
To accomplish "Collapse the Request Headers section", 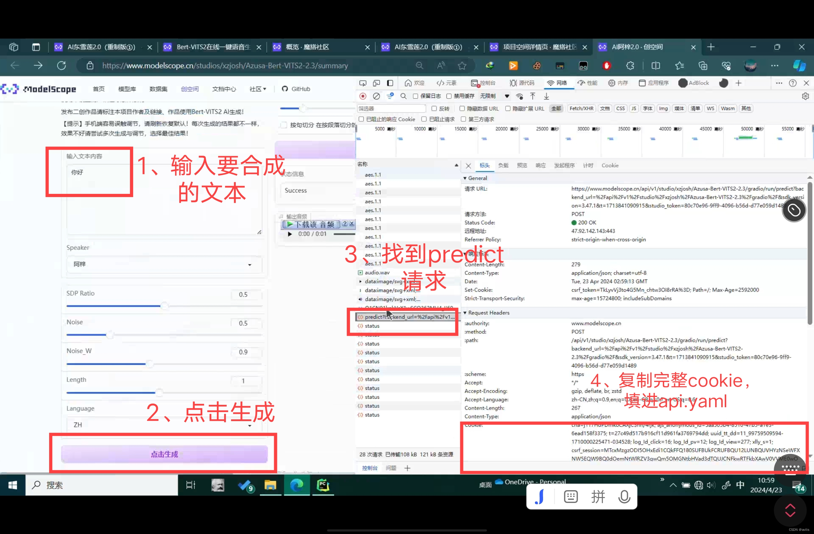I will click(x=465, y=313).
